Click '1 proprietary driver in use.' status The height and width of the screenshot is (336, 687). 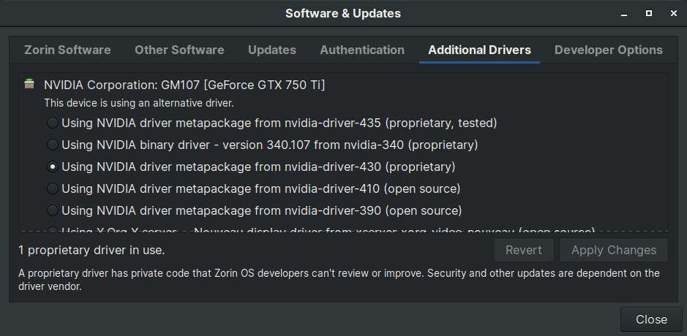click(x=91, y=251)
